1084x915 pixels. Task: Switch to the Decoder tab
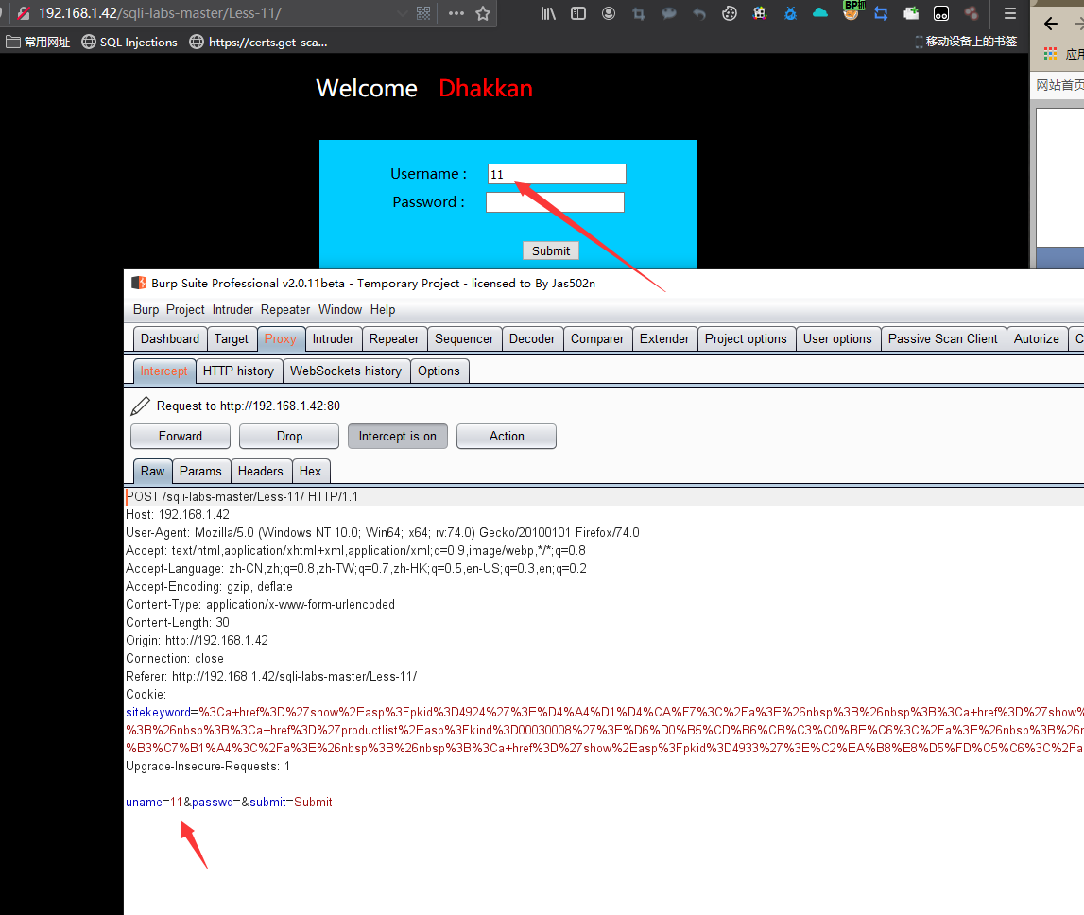(532, 339)
